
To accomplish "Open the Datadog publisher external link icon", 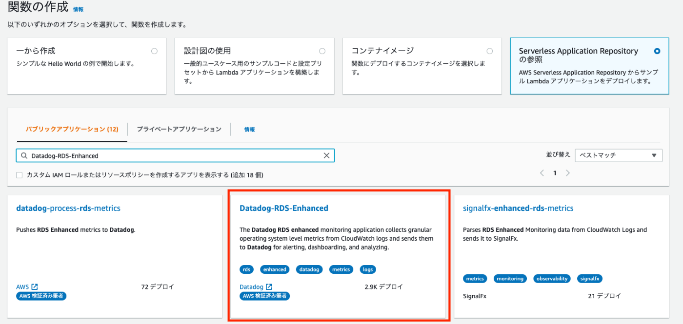I will click(x=269, y=286).
